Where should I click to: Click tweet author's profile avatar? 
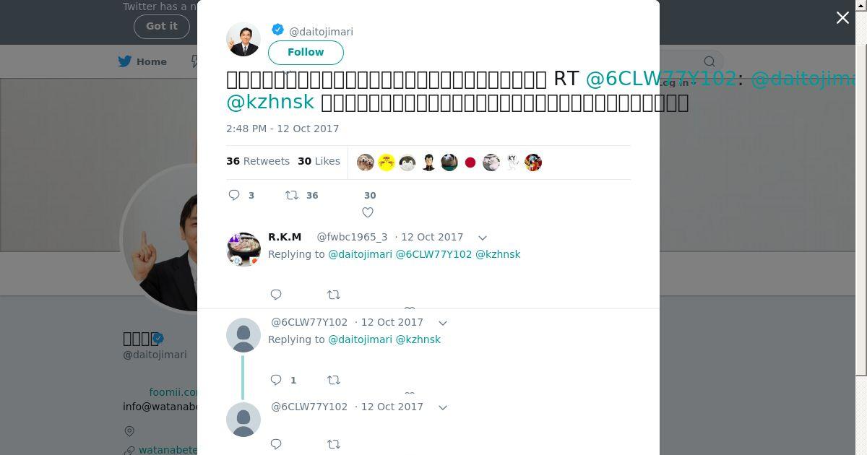[x=243, y=39]
